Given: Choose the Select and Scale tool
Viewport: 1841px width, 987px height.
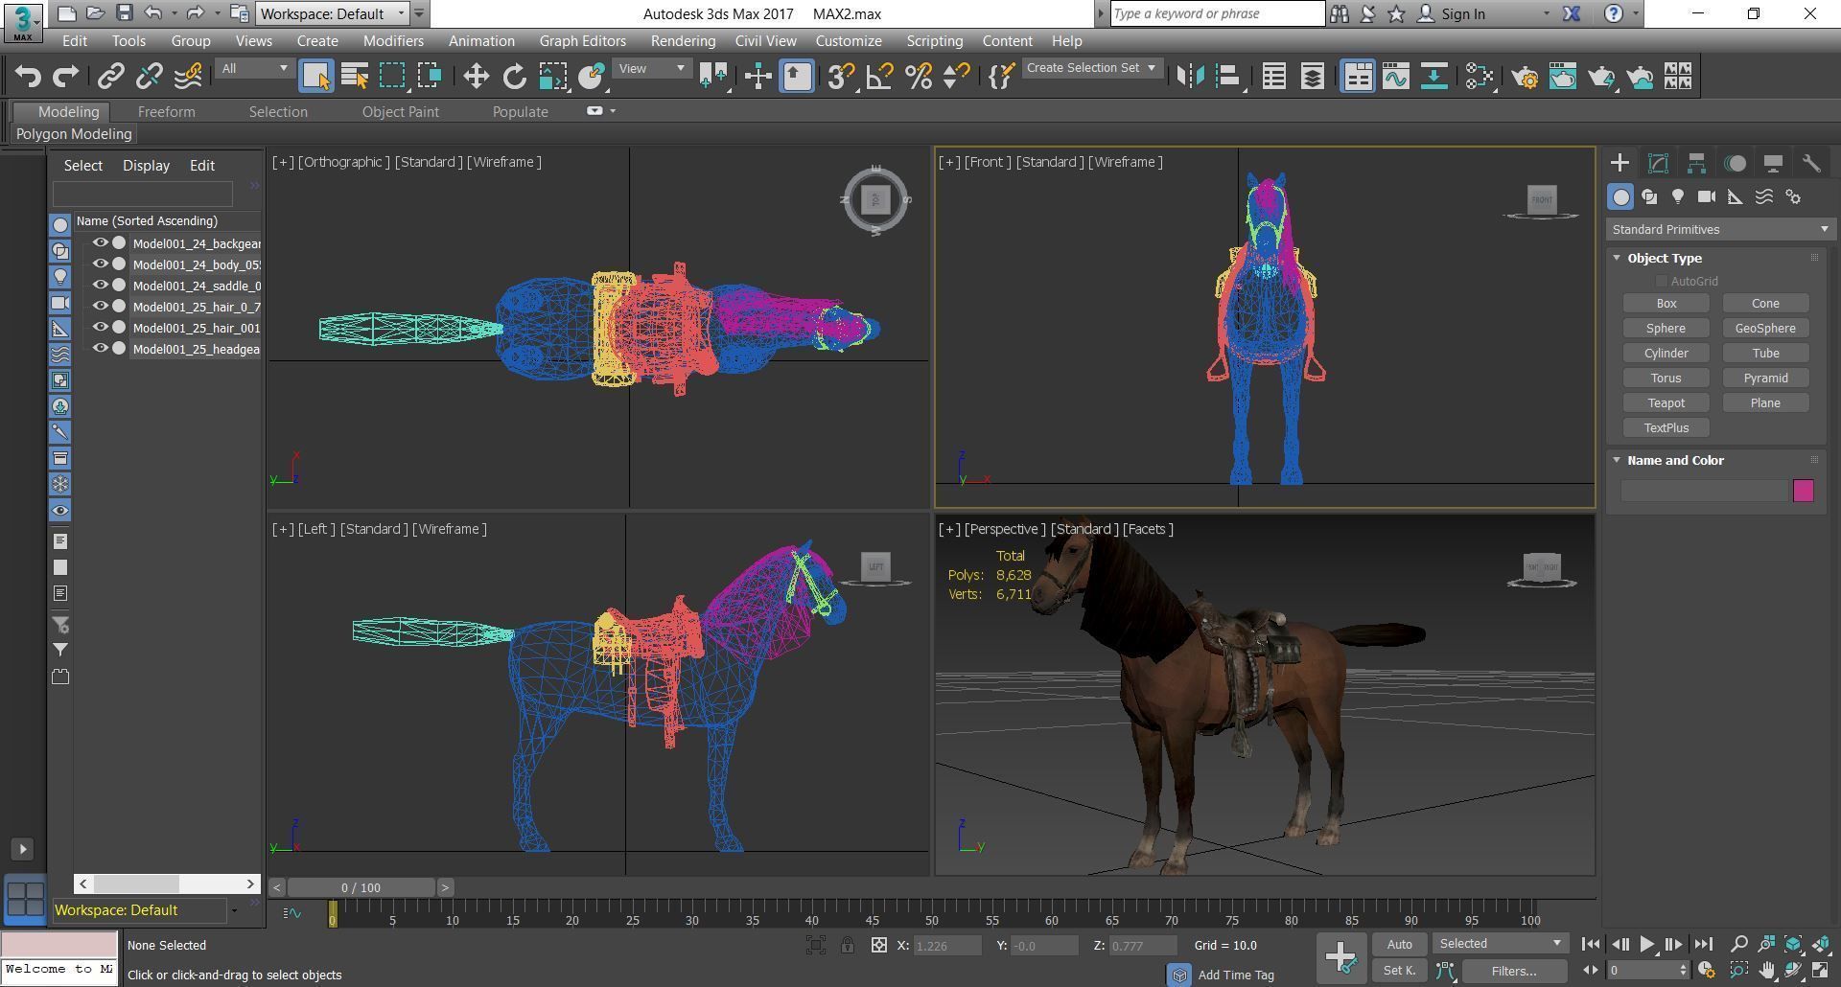Looking at the screenshot, I should [553, 76].
